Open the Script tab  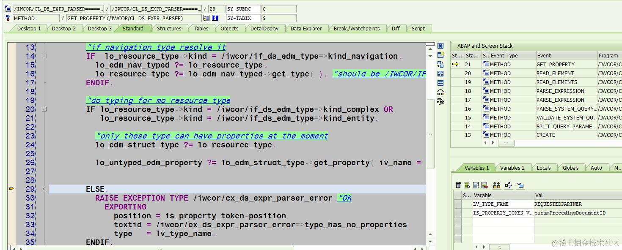tap(418, 28)
